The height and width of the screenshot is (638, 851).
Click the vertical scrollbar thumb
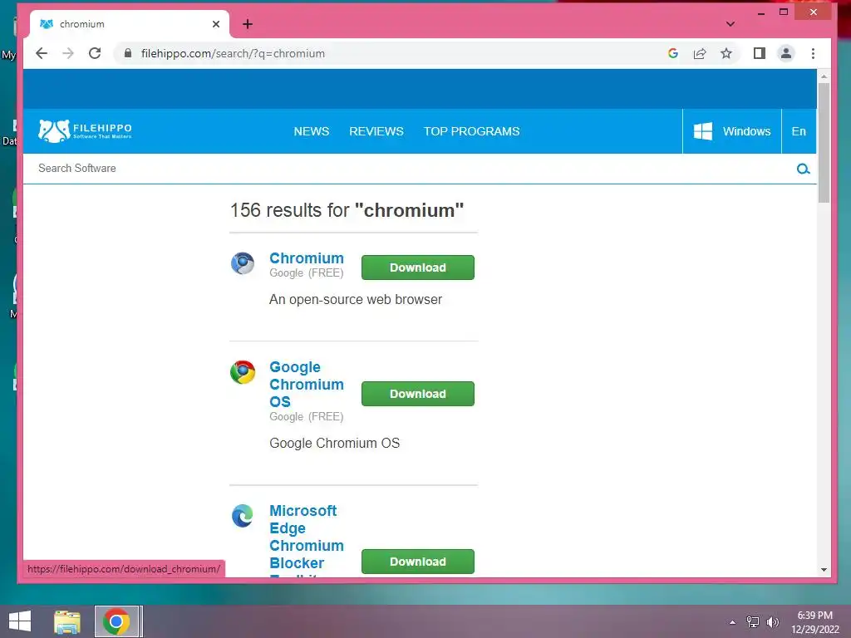[824, 143]
